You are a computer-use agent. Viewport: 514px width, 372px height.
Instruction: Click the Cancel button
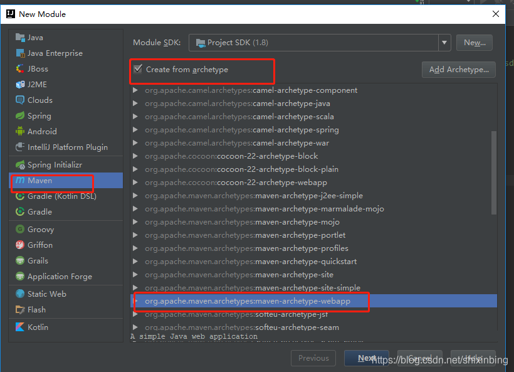[420, 358]
